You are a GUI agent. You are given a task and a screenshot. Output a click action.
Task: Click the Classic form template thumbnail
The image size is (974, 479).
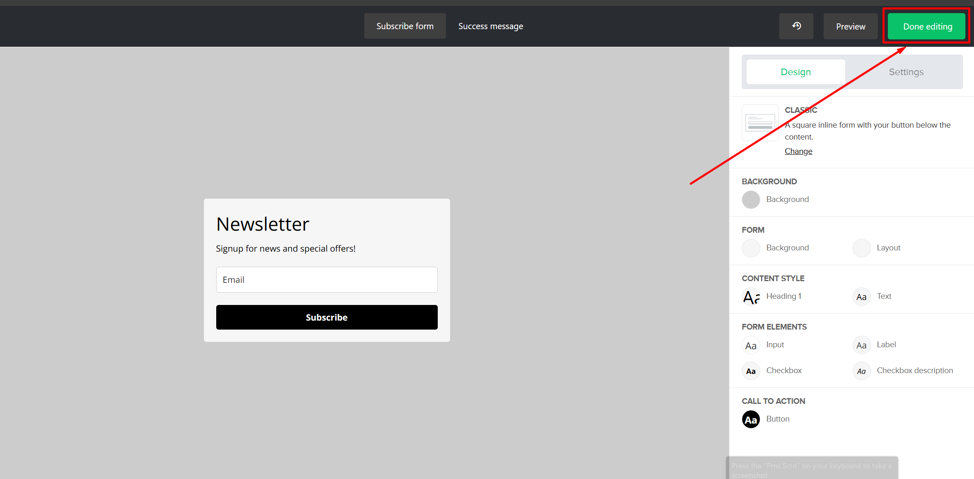click(x=760, y=123)
